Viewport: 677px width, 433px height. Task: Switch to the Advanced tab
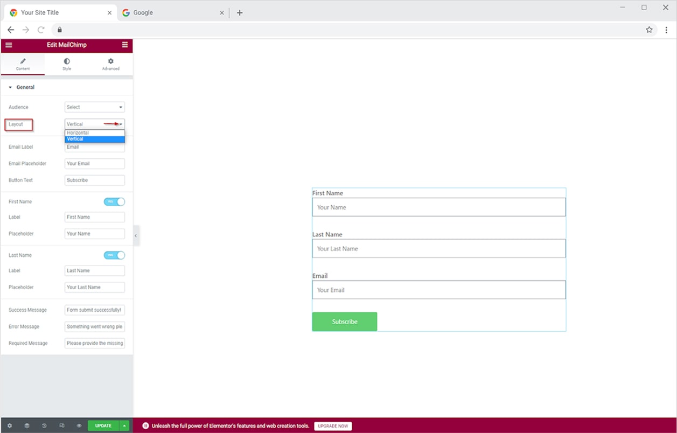[110, 64]
